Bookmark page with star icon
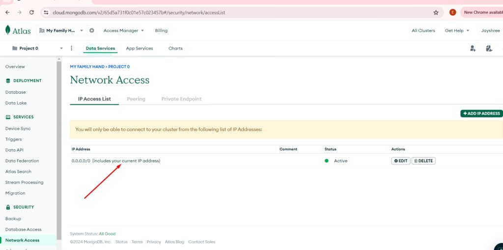This screenshot has width=503, height=250. coord(436,12)
